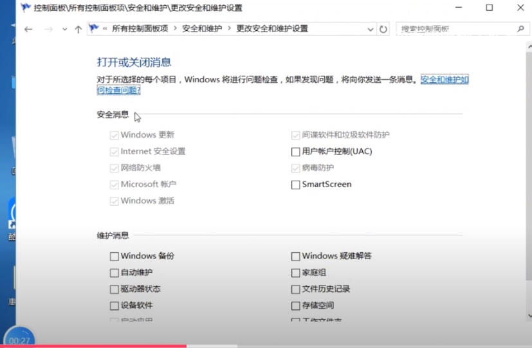Screen dimensions: 532x348
Task: Click the vertical scrollbar down arrow
Action: [529, 315]
